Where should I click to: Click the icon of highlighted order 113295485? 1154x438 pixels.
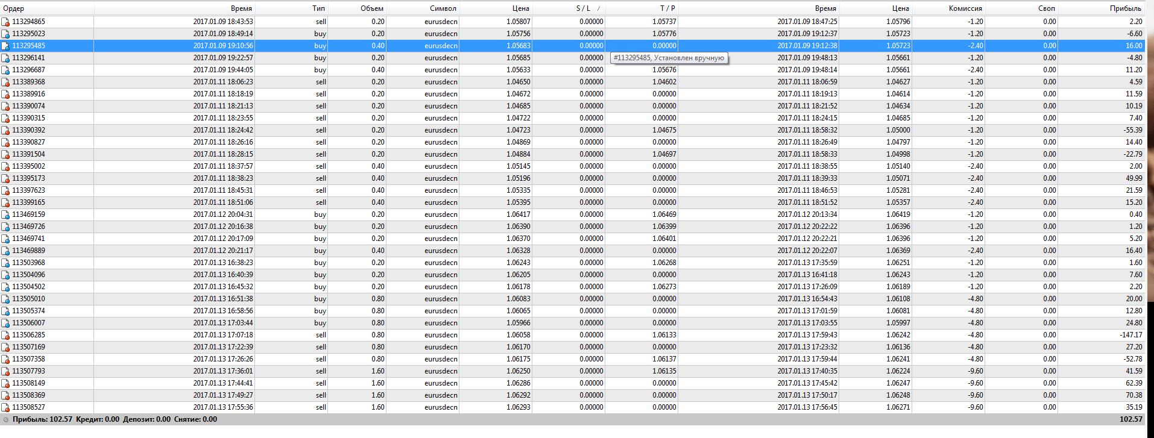pyautogui.click(x=5, y=46)
